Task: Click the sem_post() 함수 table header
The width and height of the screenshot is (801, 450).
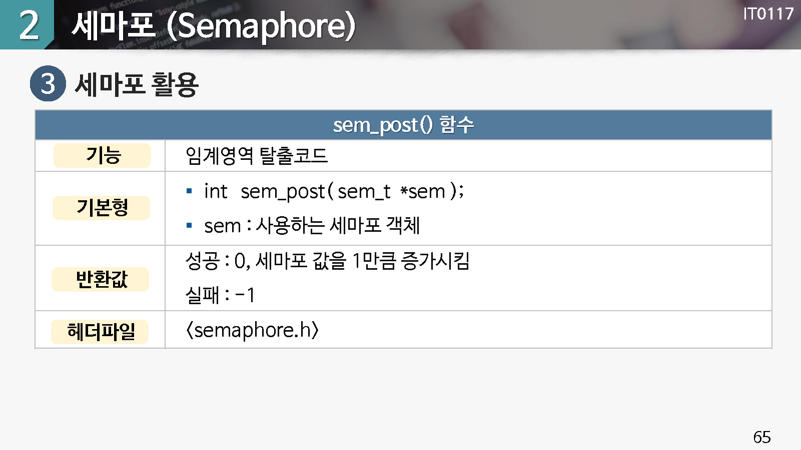Action: (x=403, y=125)
